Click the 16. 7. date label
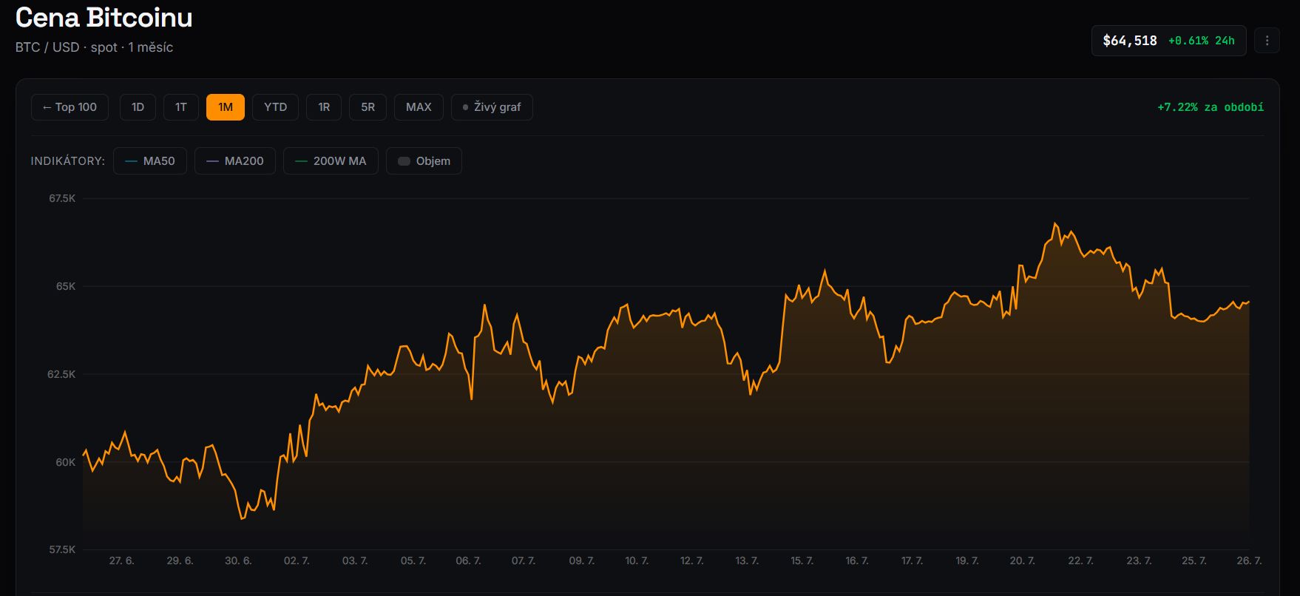 (x=857, y=561)
